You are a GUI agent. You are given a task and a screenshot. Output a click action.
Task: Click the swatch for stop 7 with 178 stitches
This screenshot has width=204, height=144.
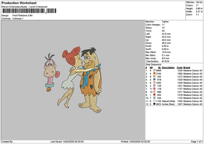[x=154, y=89]
